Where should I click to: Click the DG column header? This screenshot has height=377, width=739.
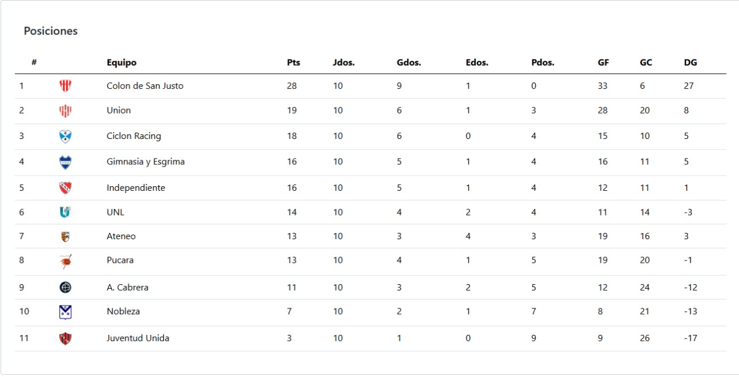click(691, 63)
